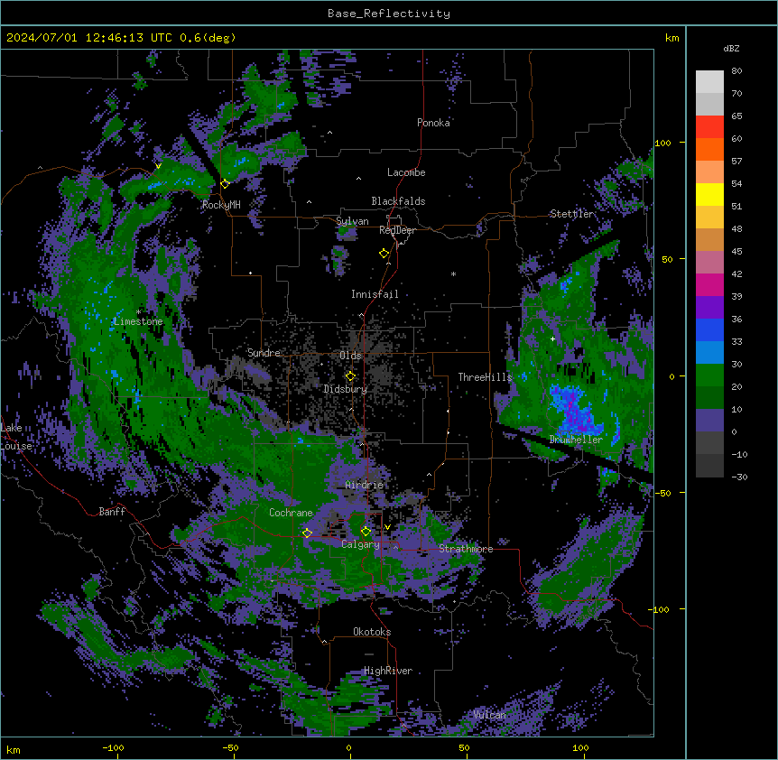This screenshot has height=760, width=778.
Task: Click the Strathmore label
Action: point(466,549)
